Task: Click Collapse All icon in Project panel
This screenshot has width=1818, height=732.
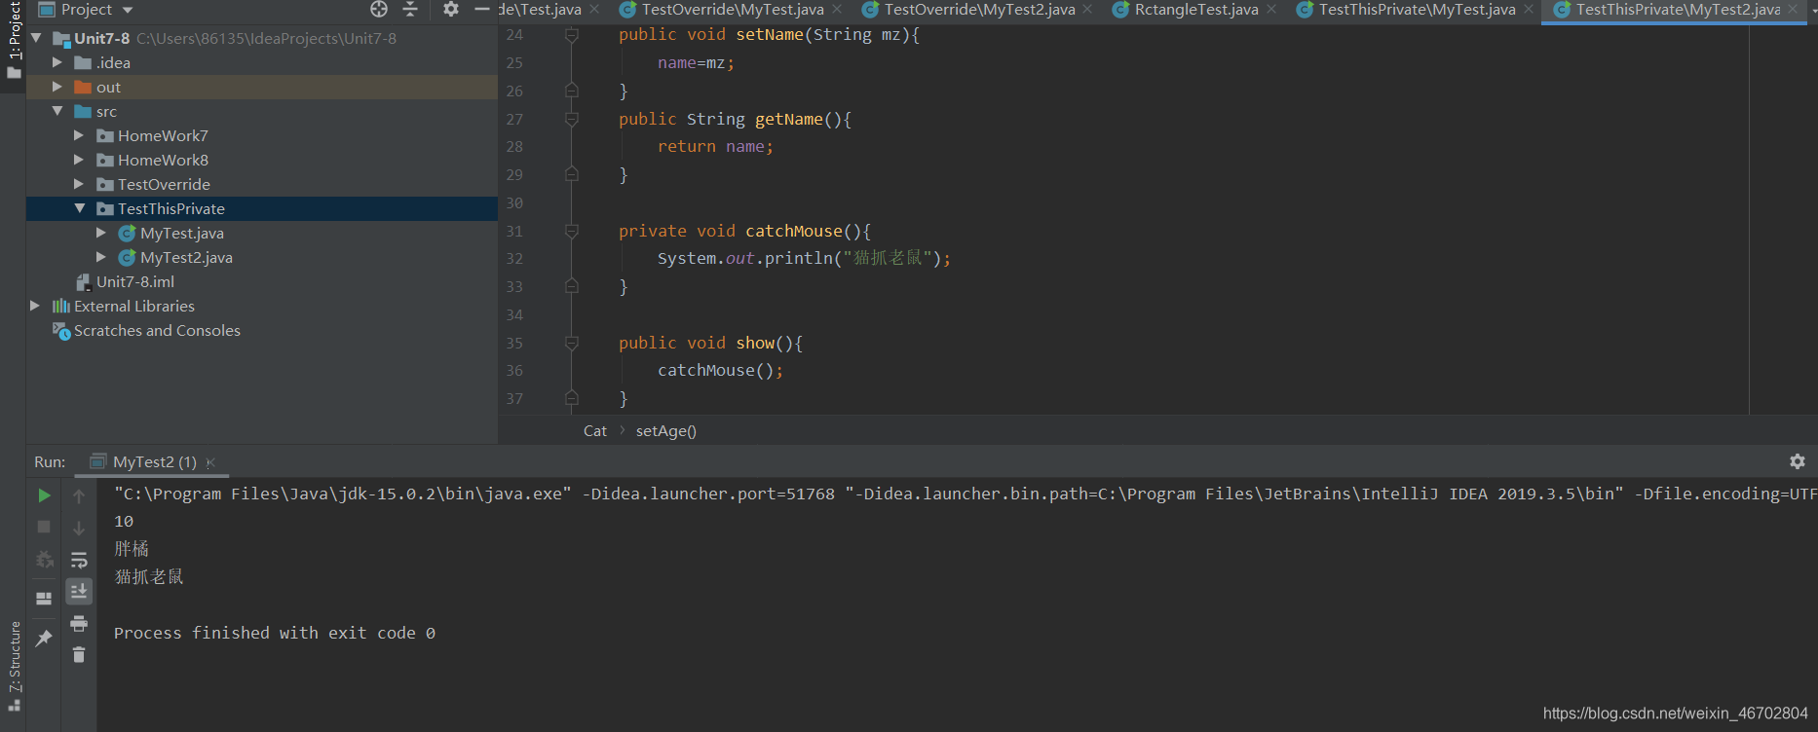Action: [x=410, y=9]
